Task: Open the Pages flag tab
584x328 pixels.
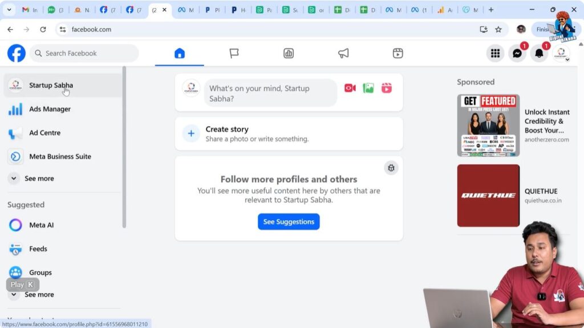Action: click(x=234, y=53)
